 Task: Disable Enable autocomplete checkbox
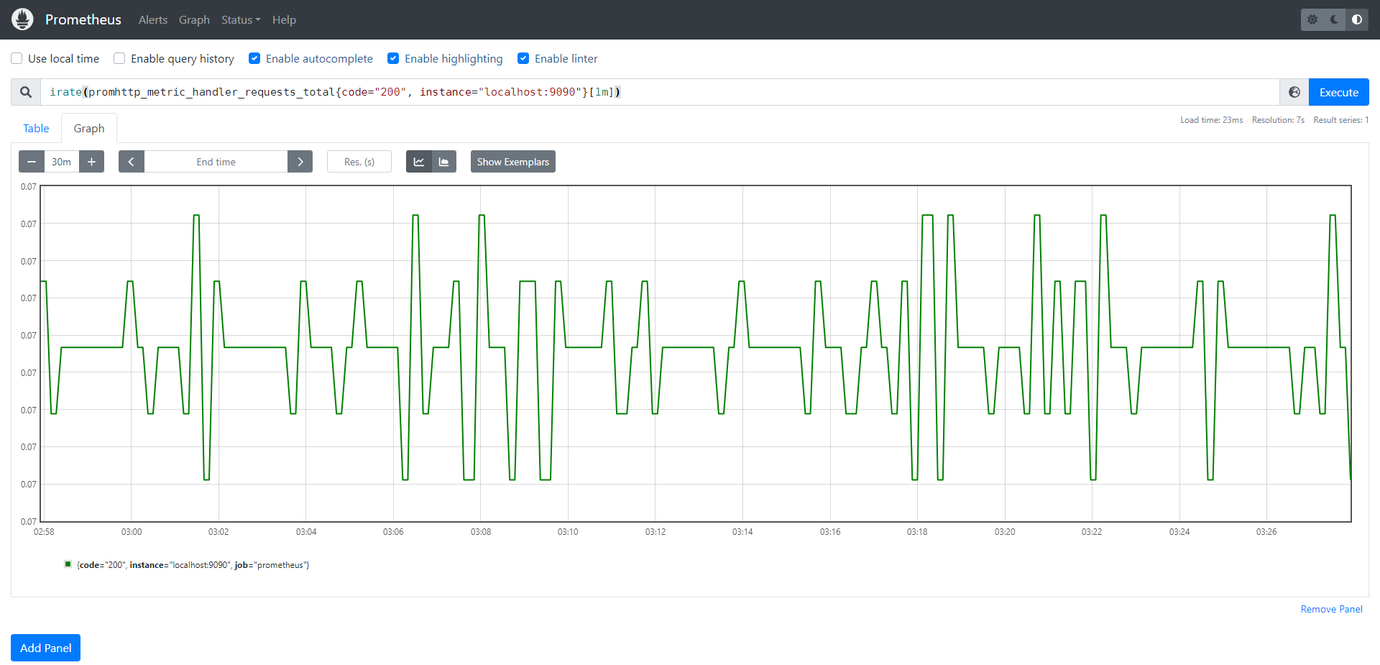tap(254, 58)
